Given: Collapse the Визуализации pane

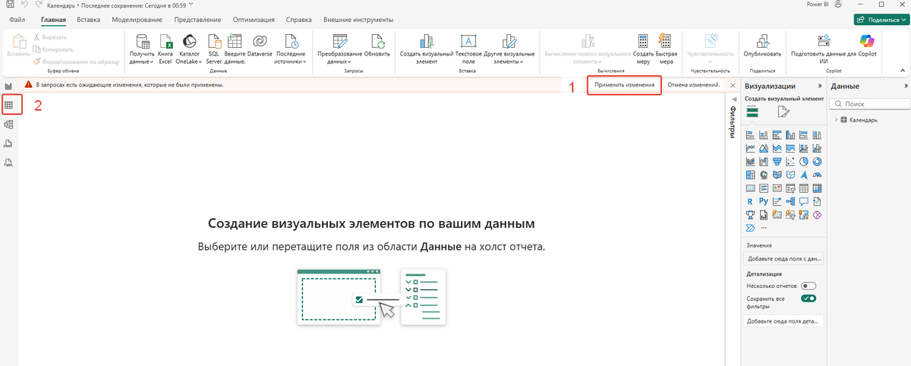Looking at the screenshot, I should click(x=818, y=86).
